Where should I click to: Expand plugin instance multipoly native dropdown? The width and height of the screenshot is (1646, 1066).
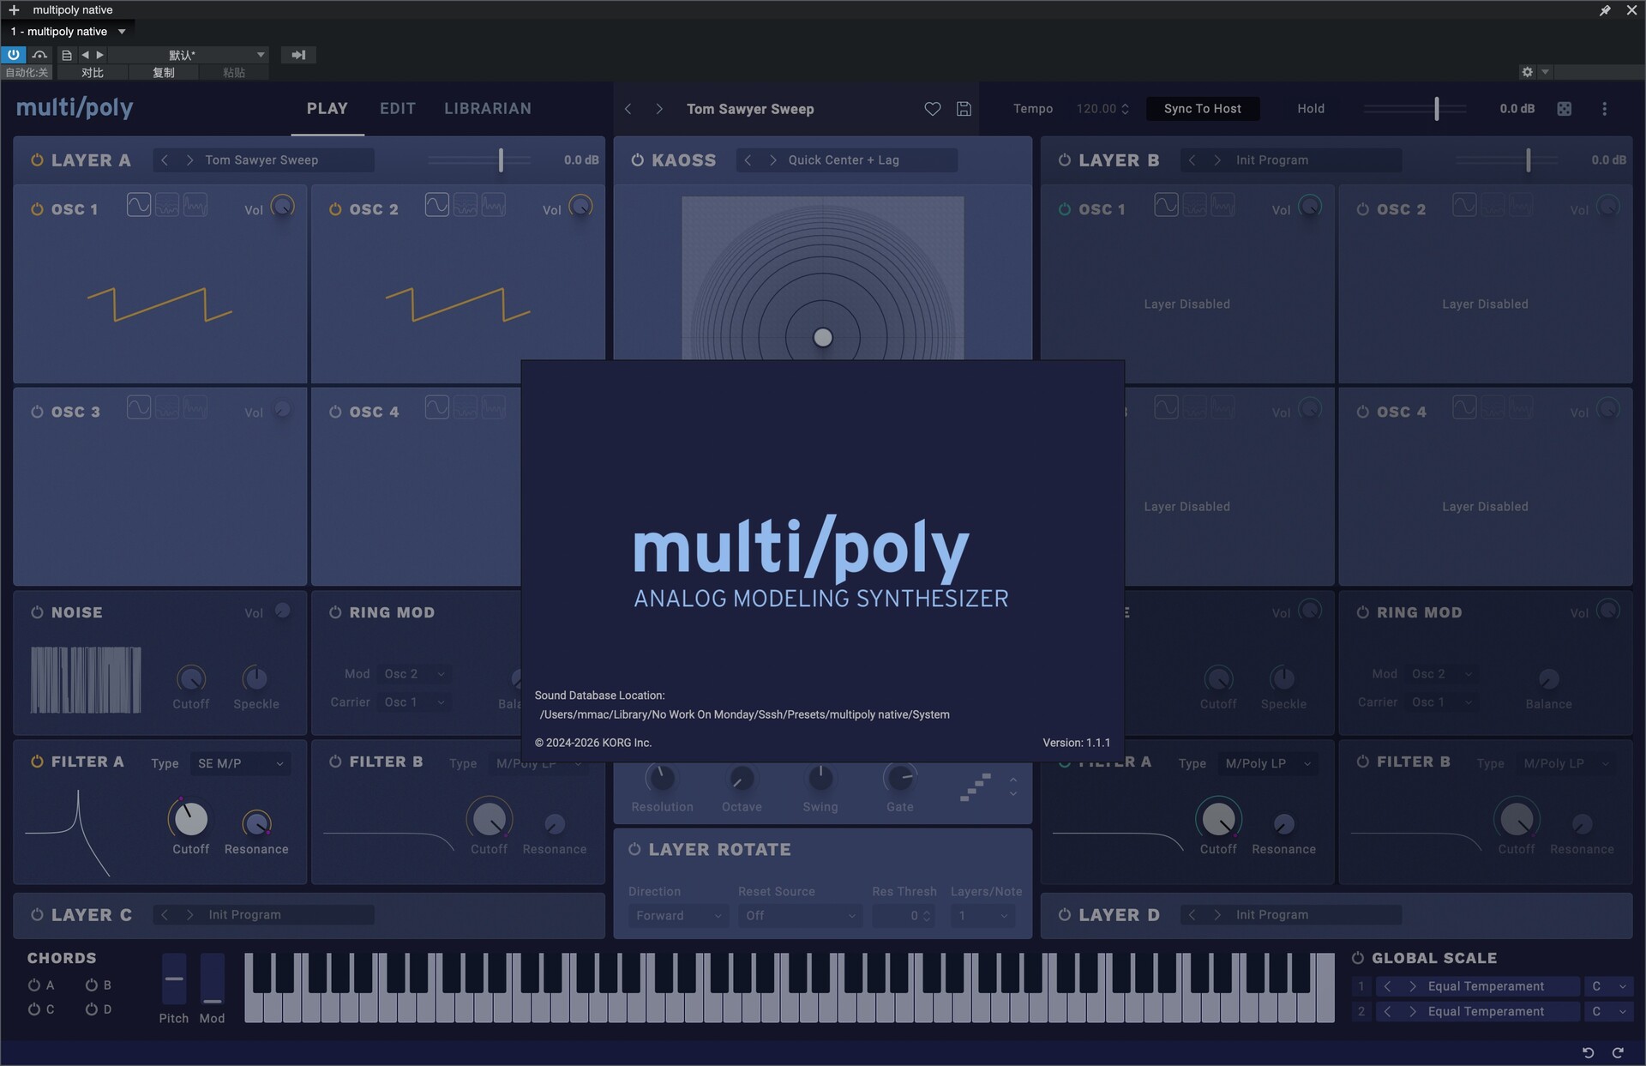point(122,32)
